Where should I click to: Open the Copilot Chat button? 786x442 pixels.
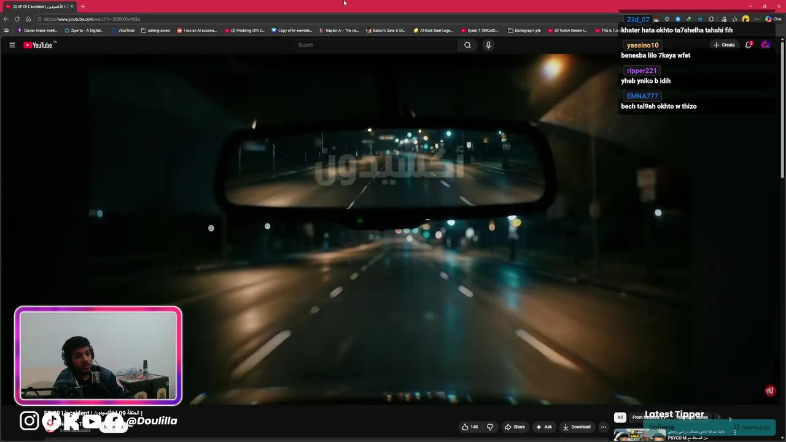click(772, 19)
